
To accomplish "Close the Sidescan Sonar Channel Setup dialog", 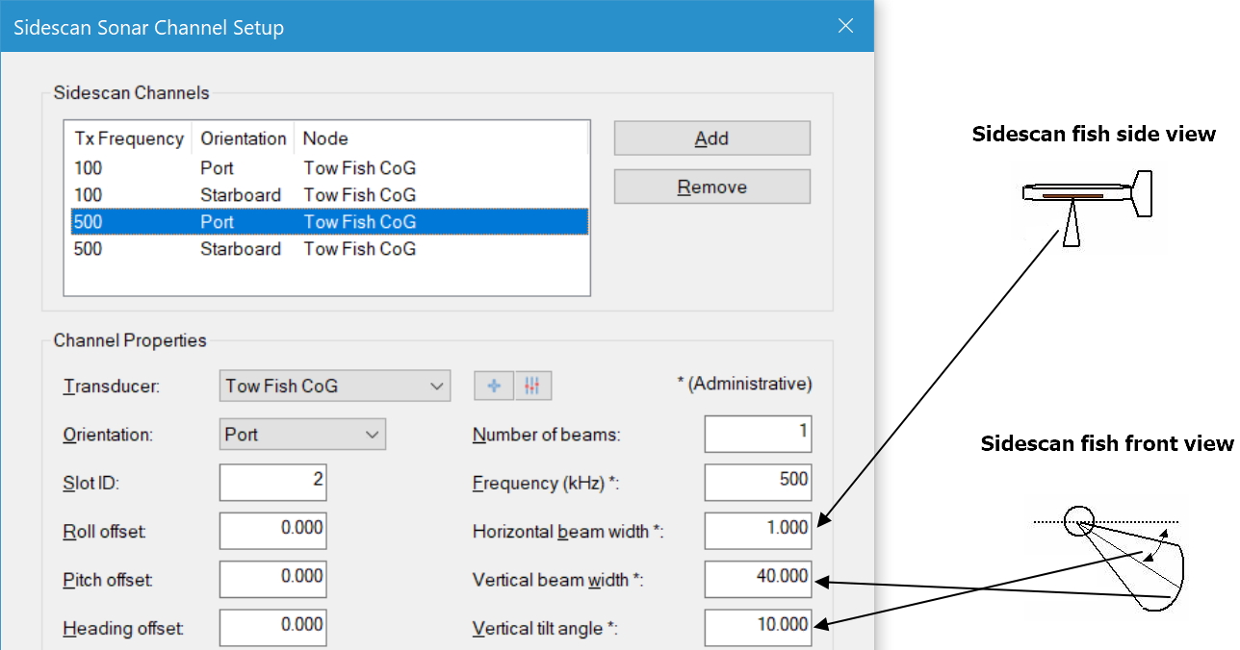I will [845, 26].
